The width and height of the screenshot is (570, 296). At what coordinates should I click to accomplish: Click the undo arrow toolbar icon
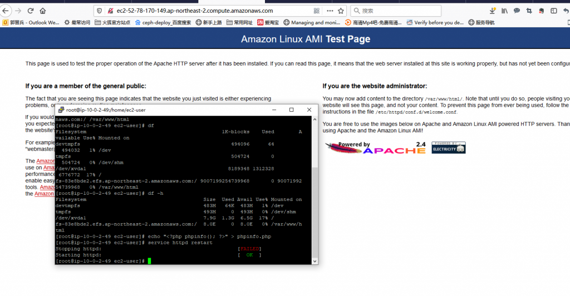tap(566, 11)
